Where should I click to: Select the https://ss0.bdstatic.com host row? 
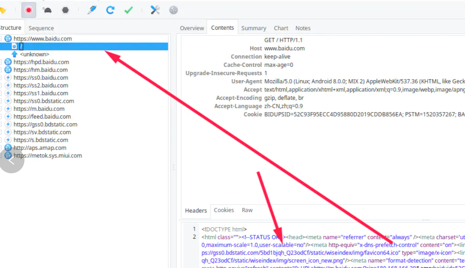[44, 101]
